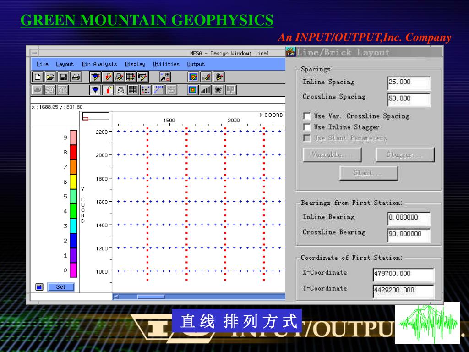The image size is (469, 352).
Task: Click the greyed road perspective icon
Action: pyautogui.click(x=62, y=90)
